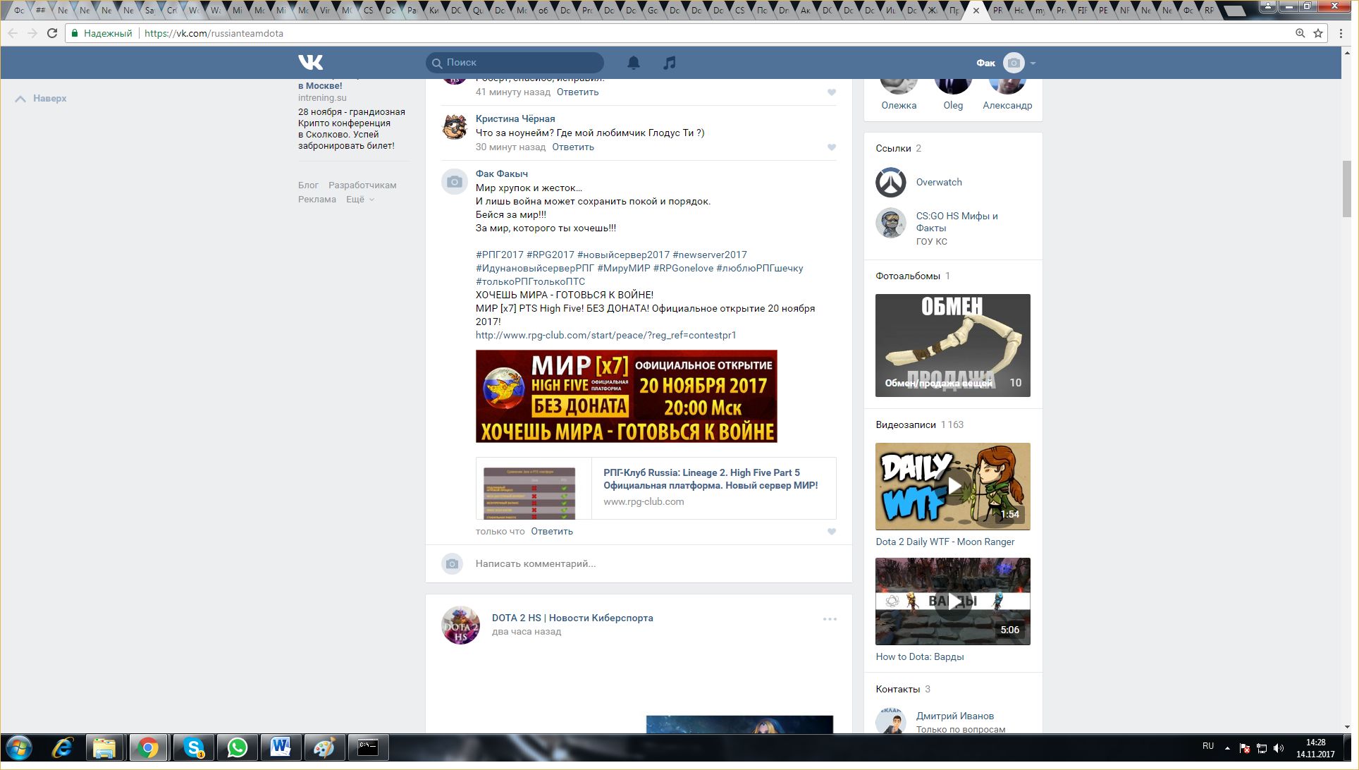Click volume speaker icon in system tray
The image size is (1359, 770).
coord(1279,748)
